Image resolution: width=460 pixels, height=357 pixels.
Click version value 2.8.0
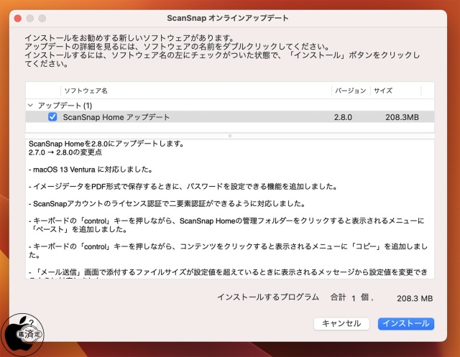343,117
